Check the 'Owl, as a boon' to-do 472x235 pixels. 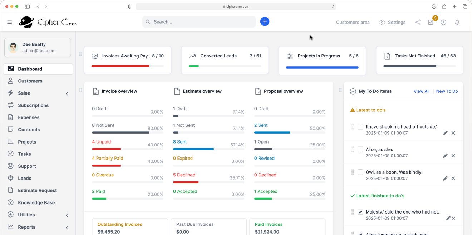360,172
